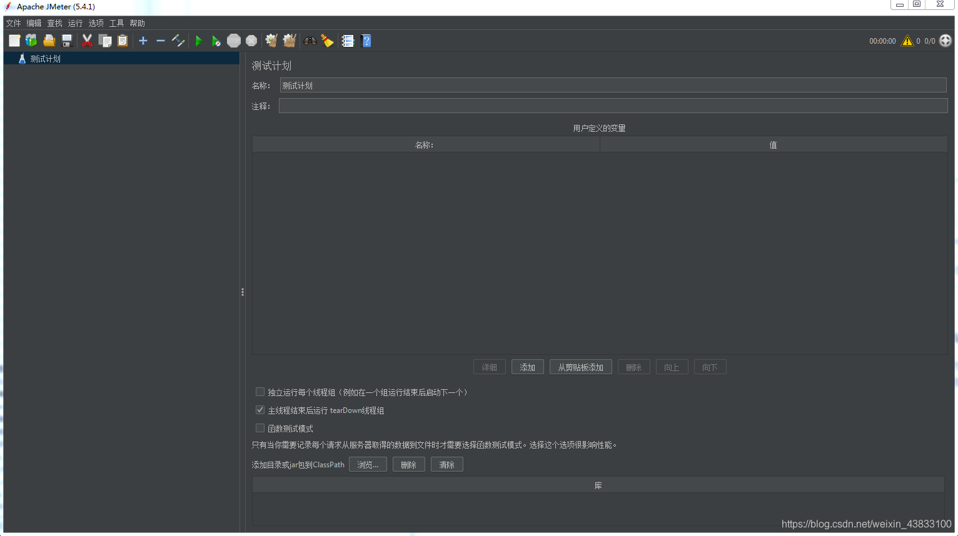Open the 查找 menu
The image size is (958, 536).
54,23
